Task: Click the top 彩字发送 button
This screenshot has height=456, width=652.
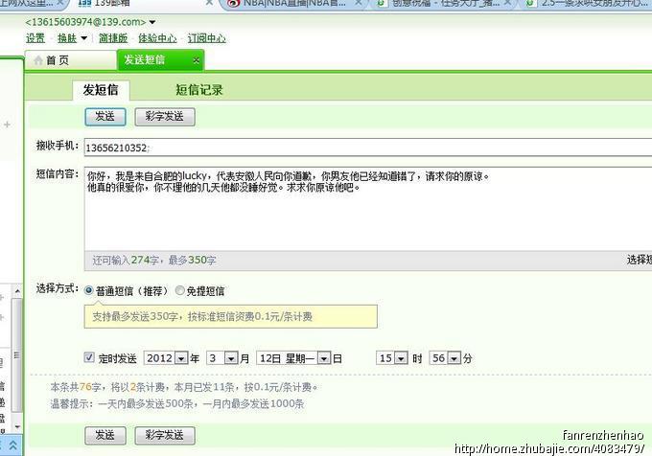Action: [x=165, y=117]
